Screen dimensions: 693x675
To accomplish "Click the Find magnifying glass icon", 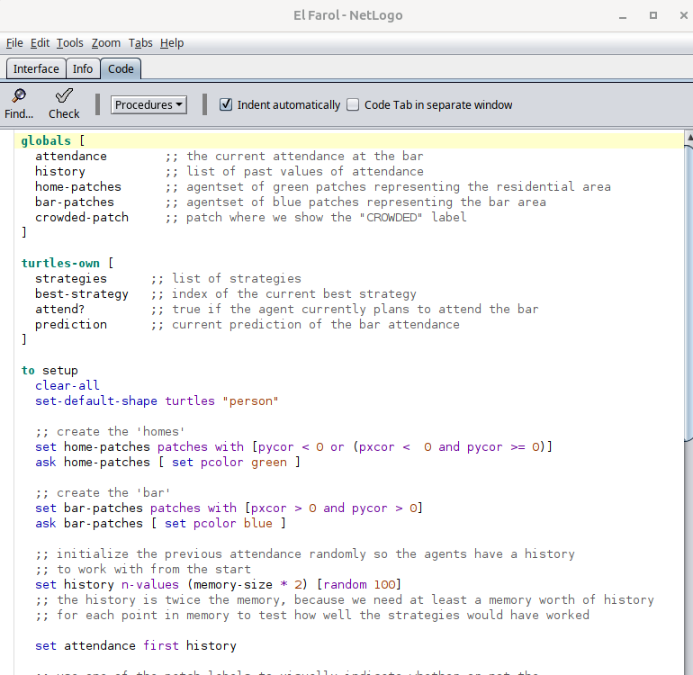I will click(18, 95).
